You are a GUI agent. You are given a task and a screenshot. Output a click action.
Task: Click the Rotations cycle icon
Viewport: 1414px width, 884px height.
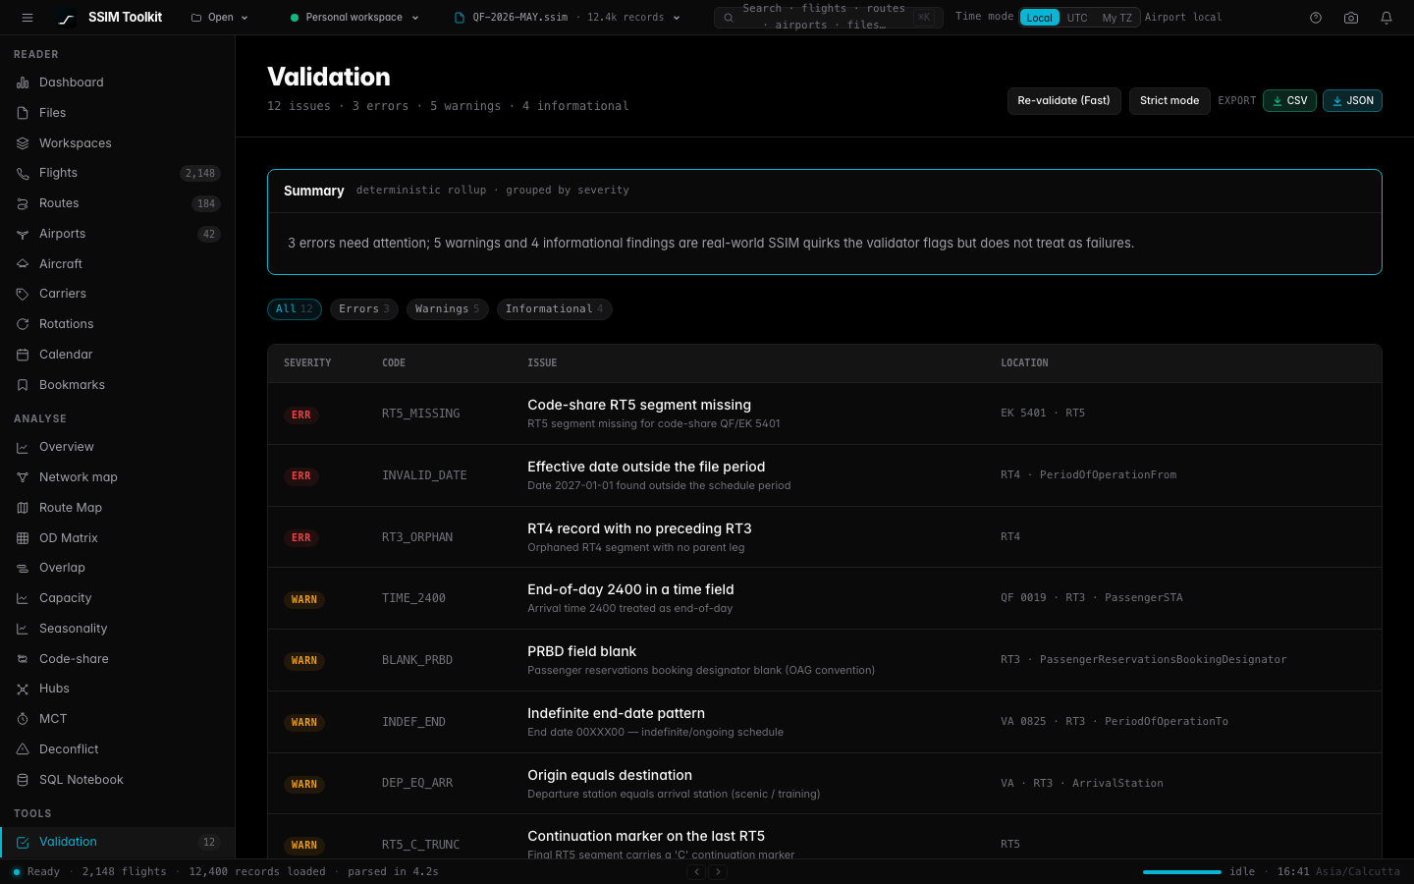point(23,324)
